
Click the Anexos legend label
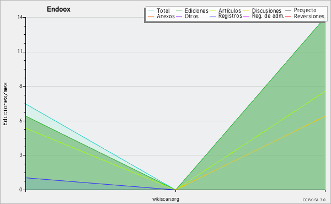[165, 16]
